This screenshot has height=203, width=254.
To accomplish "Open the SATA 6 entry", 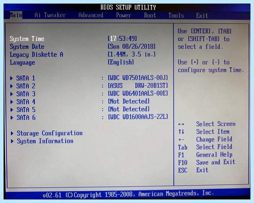I will click(x=26, y=118).
